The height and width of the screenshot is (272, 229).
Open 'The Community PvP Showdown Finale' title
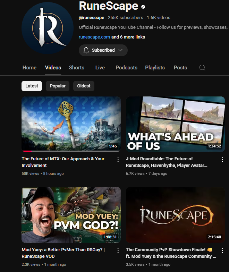(171, 253)
